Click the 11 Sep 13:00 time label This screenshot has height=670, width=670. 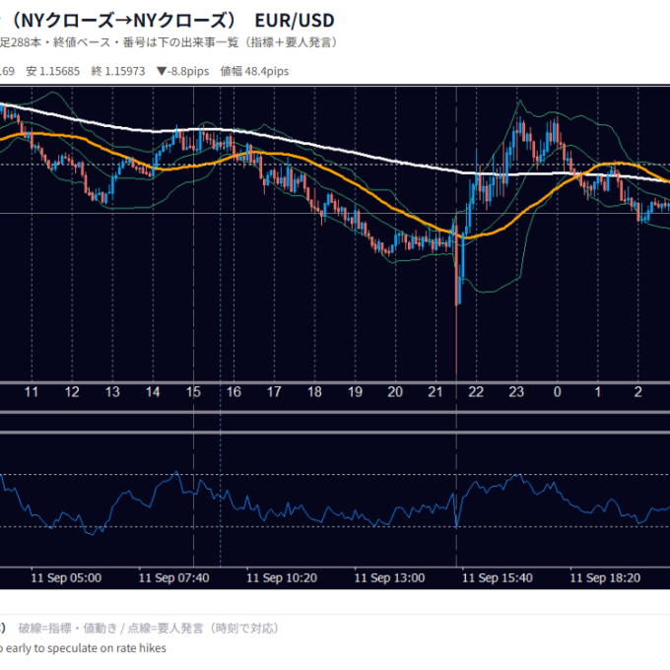point(390,578)
